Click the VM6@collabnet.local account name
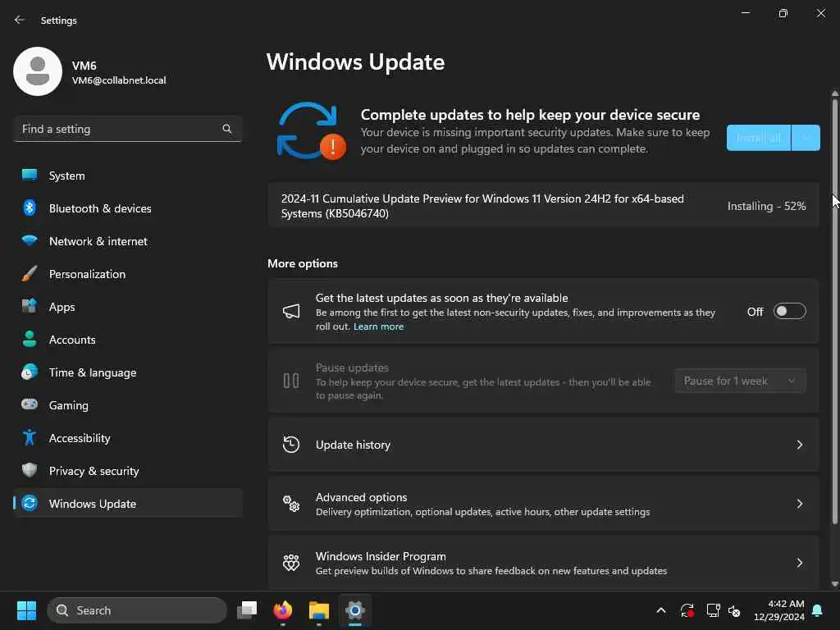Screen dimensions: 840x630 click(119, 80)
